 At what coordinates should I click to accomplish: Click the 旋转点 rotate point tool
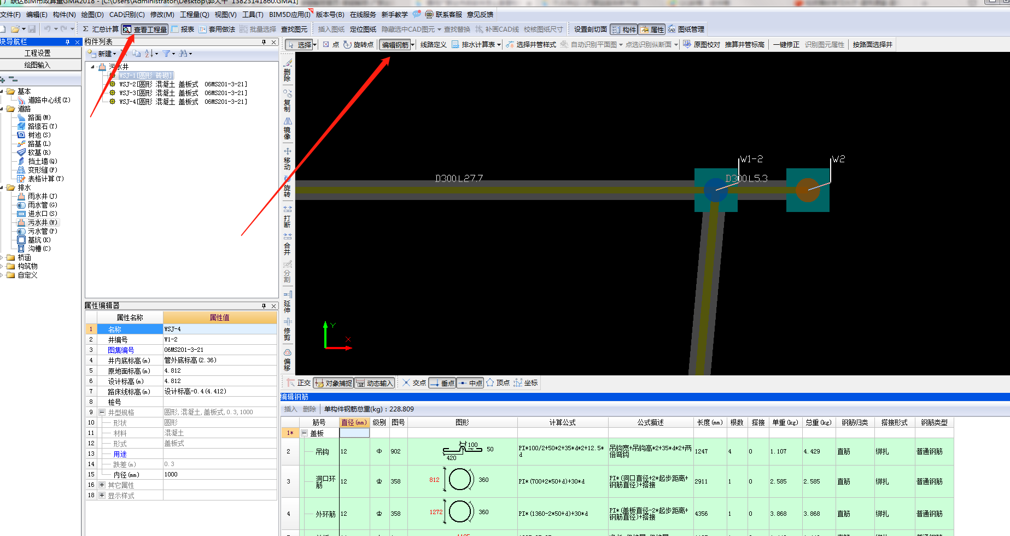coord(359,45)
